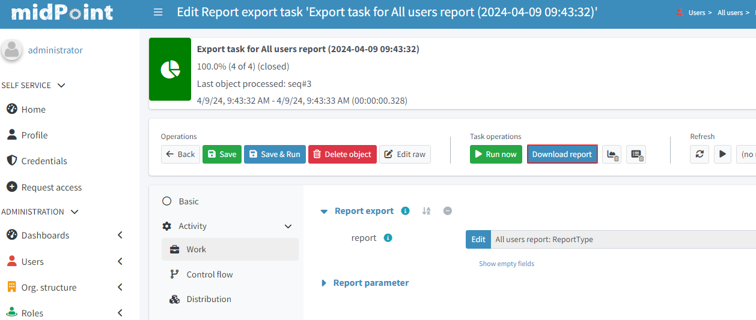
Task: Collapse the Activity menu chevron
Action: 288,227
